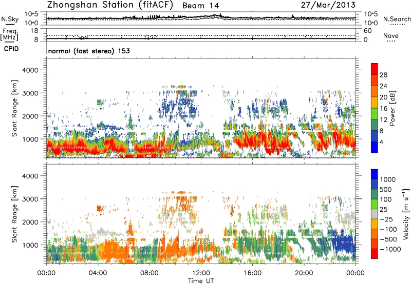Click the blue top segment of Velocity colorbar
This screenshot has width=411, height=284.
[x=375, y=174]
